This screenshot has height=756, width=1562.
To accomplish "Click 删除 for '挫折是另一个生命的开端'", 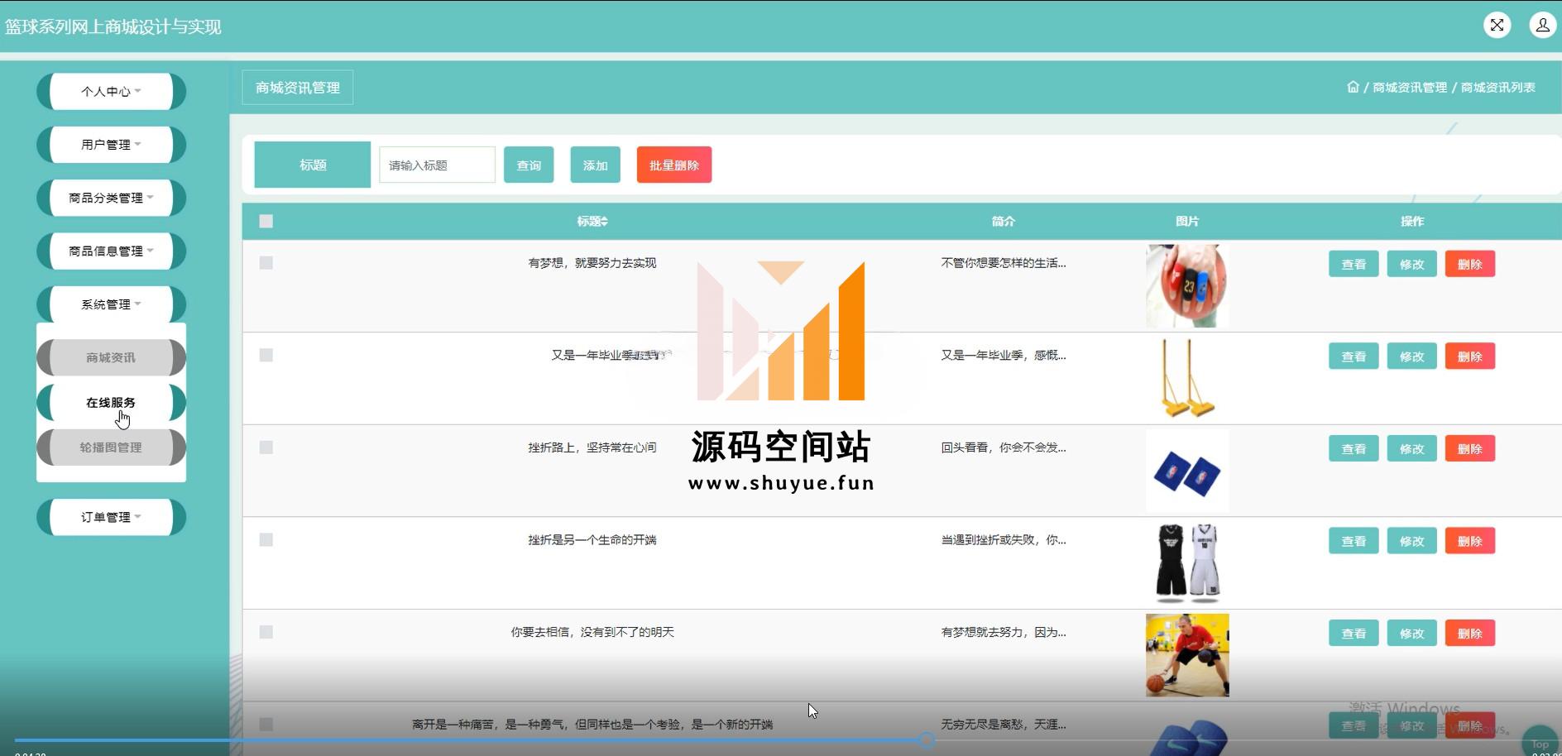I will 1469,541.
